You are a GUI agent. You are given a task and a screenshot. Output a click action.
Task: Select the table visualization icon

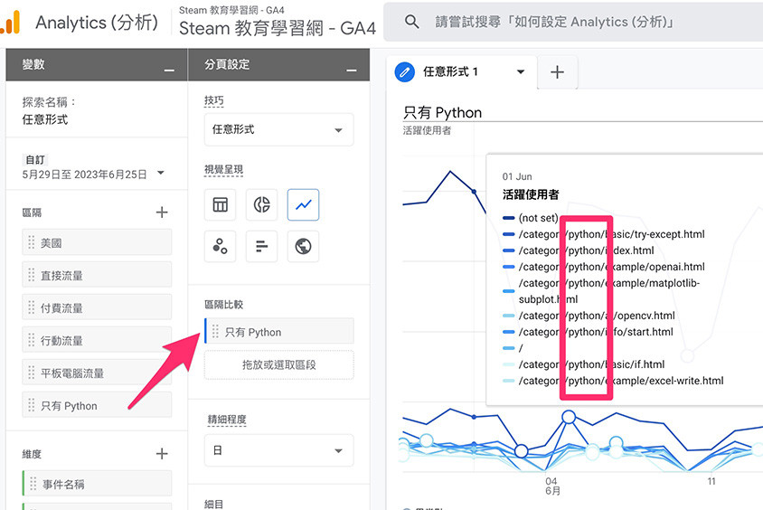click(220, 205)
